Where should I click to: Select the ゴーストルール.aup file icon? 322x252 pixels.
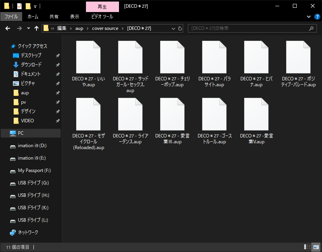point(214,114)
